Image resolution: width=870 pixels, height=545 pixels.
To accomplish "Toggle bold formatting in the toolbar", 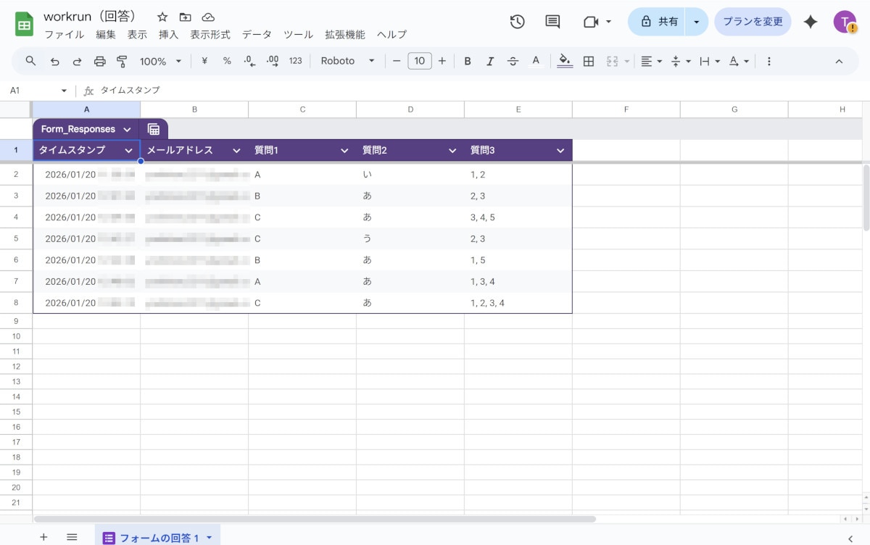I will [x=468, y=61].
